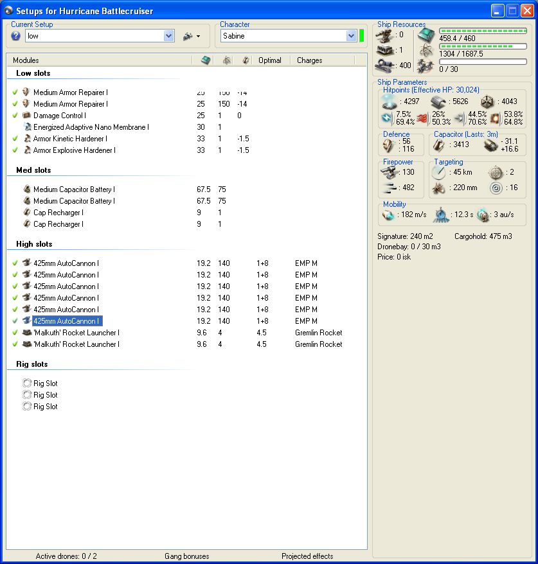The image size is (538, 564).
Task: Click the targeting range icon showing 45 km
Action: (x=438, y=173)
